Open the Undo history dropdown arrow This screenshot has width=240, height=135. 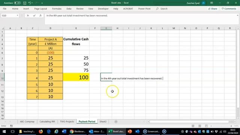coord(33,3)
